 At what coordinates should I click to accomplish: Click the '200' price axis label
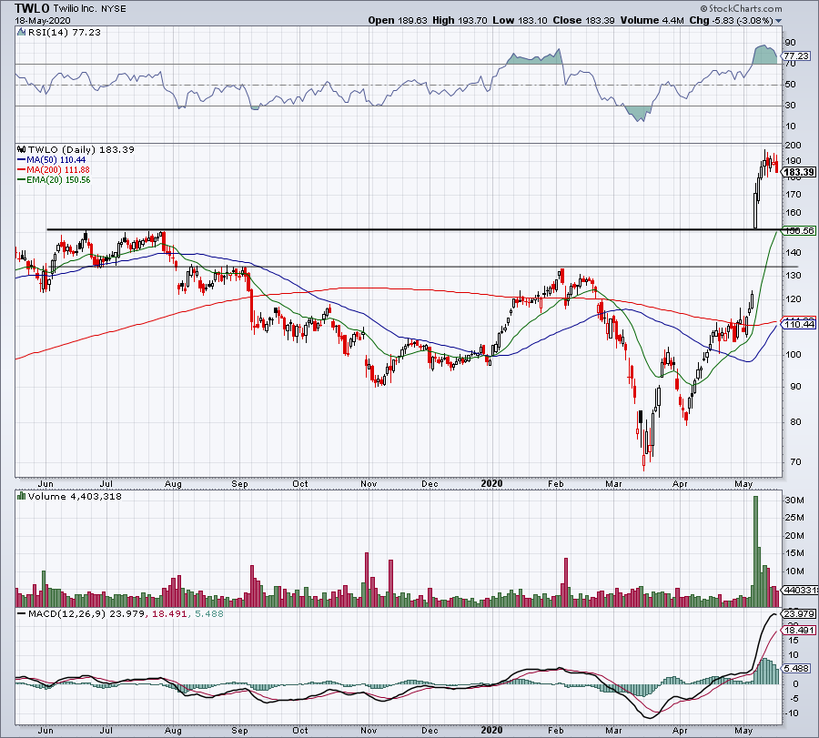coord(794,146)
